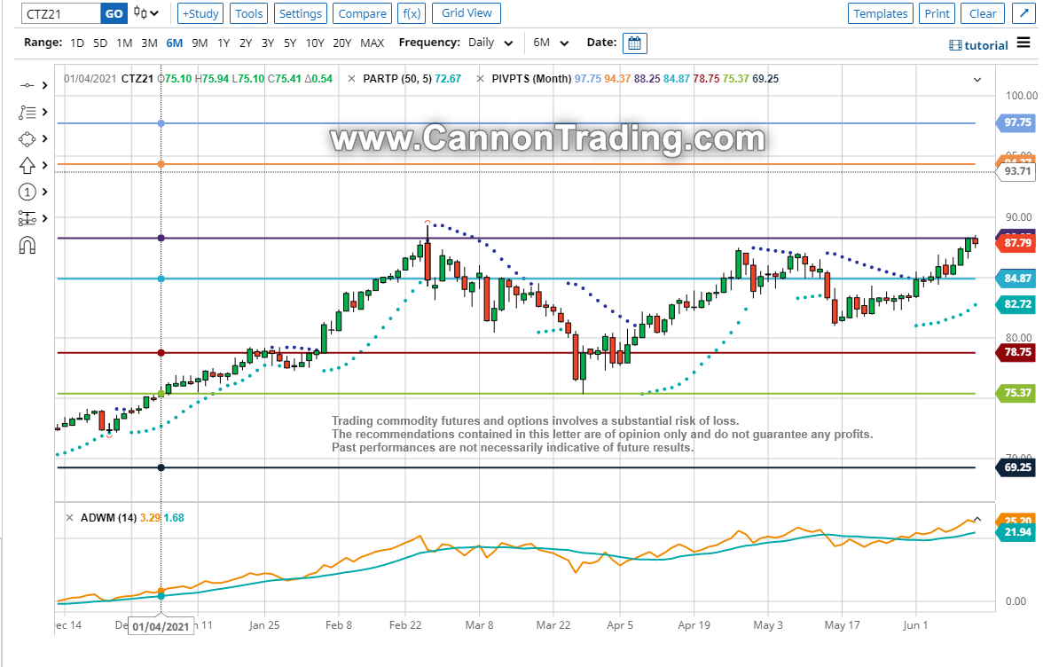Select the measurement tool icon in sidebar

pyautogui.click(x=27, y=218)
